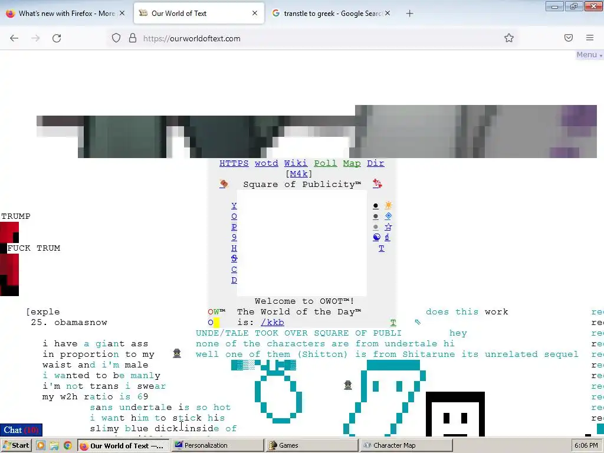Click the black pixel smiley face art
604x453 pixels.
click(455, 414)
